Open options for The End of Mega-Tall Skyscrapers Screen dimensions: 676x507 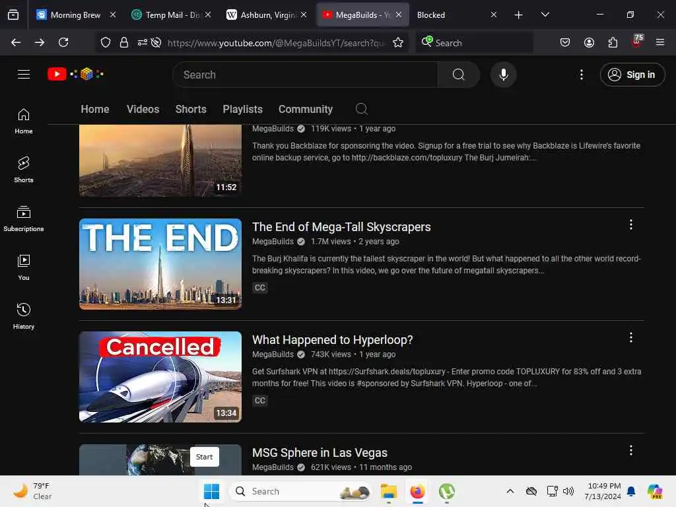click(630, 224)
